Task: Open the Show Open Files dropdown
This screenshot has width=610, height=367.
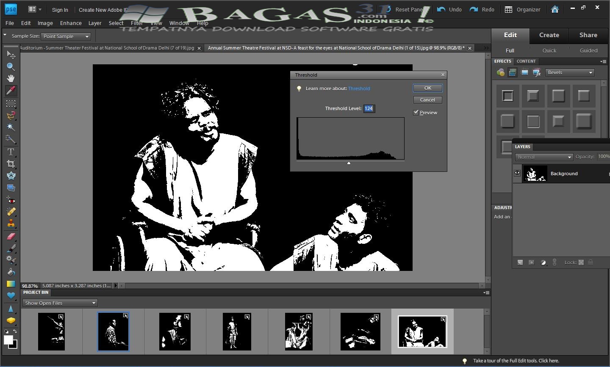Action: coord(60,303)
